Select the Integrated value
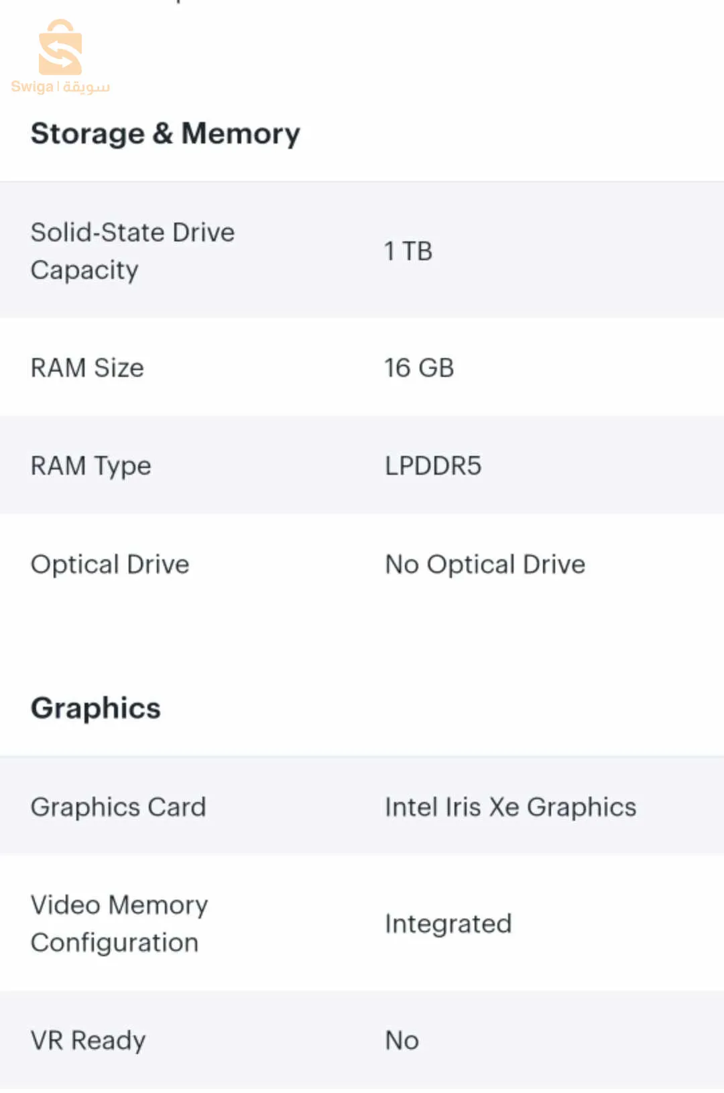The image size is (724, 1093). pyautogui.click(x=448, y=924)
